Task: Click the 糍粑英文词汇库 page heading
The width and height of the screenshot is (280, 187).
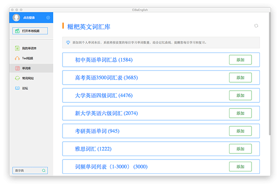Action: (x=89, y=27)
